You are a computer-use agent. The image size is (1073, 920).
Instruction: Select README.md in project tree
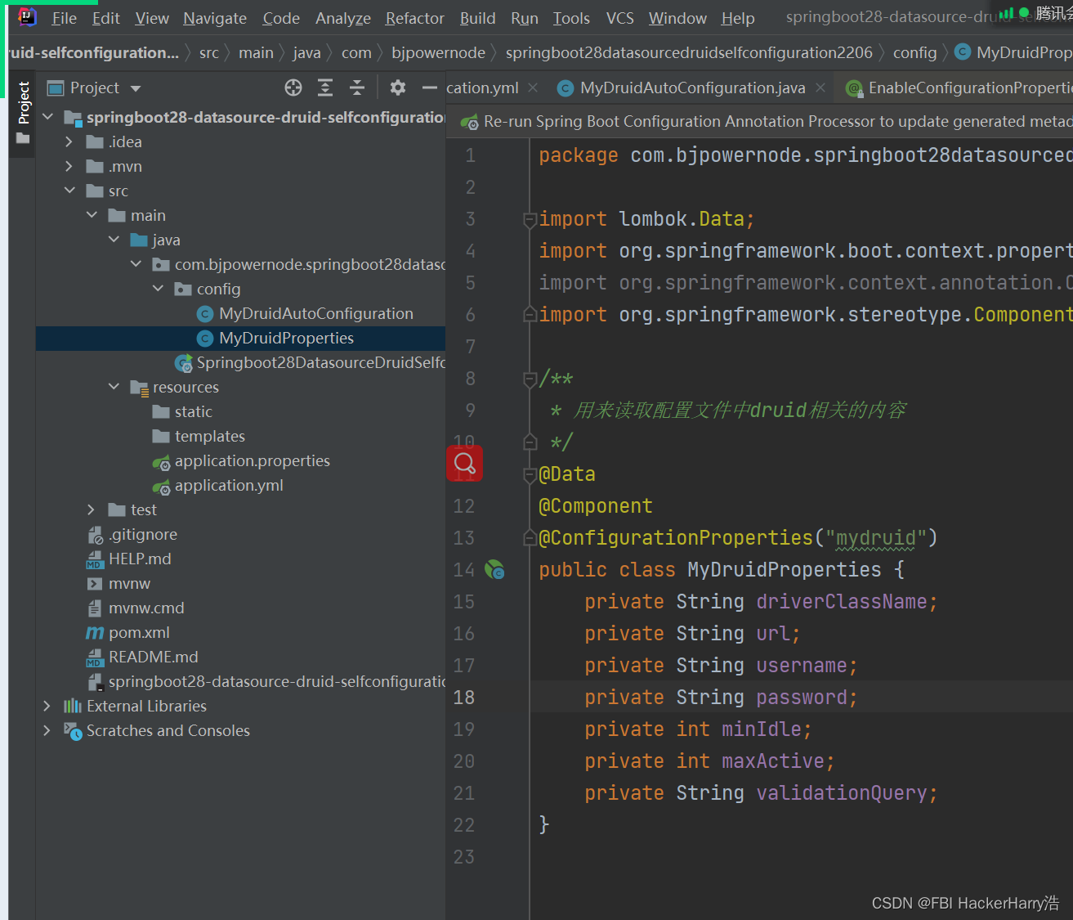click(x=153, y=657)
